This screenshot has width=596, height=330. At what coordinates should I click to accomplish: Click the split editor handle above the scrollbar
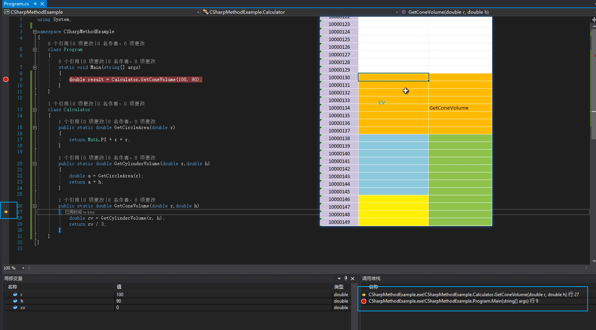pos(593,19)
